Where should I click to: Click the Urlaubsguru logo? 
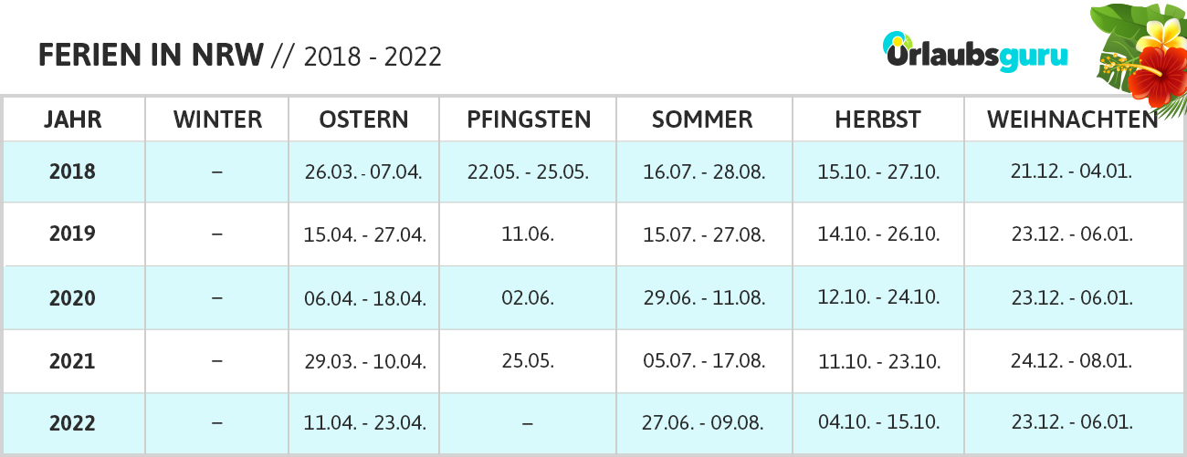click(x=974, y=51)
